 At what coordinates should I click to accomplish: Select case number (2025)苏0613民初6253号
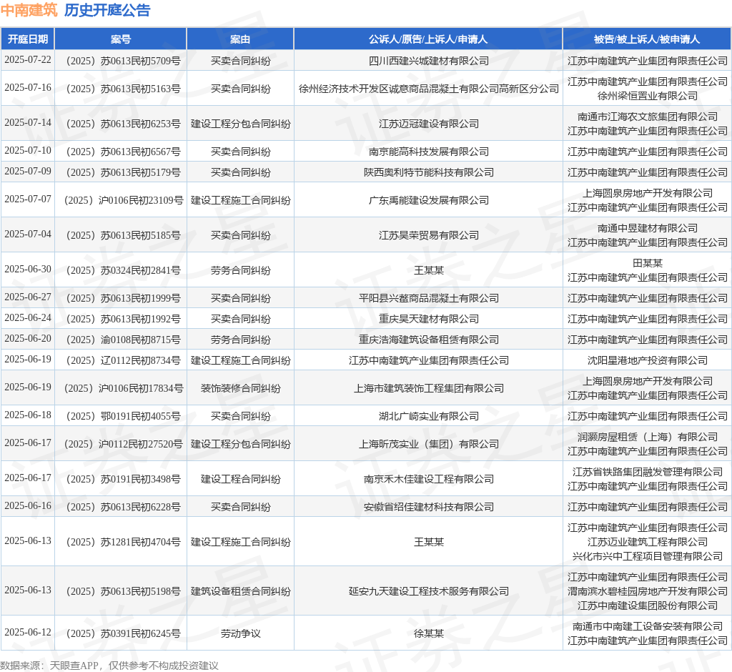[x=122, y=124]
